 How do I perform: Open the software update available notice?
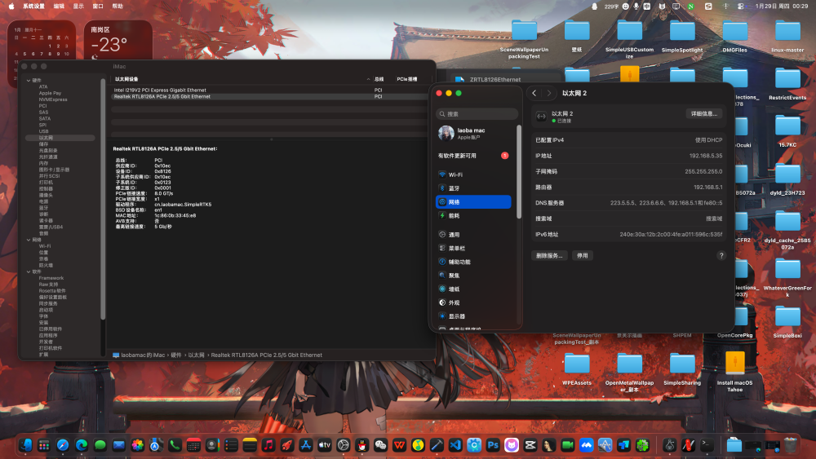coord(473,156)
